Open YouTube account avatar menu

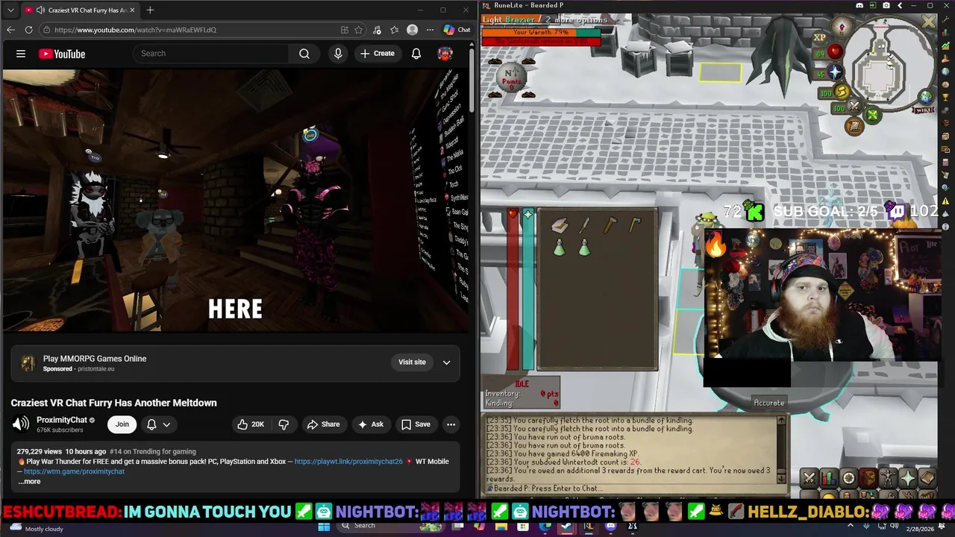[x=445, y=54]
